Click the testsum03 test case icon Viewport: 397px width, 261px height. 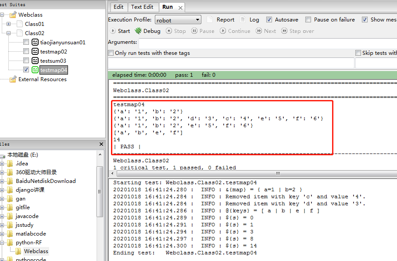click(35, 61)
